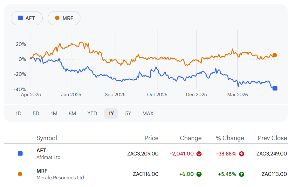Click the green up arrow beside +5.45%
The image size is (302, 187).
242,174
